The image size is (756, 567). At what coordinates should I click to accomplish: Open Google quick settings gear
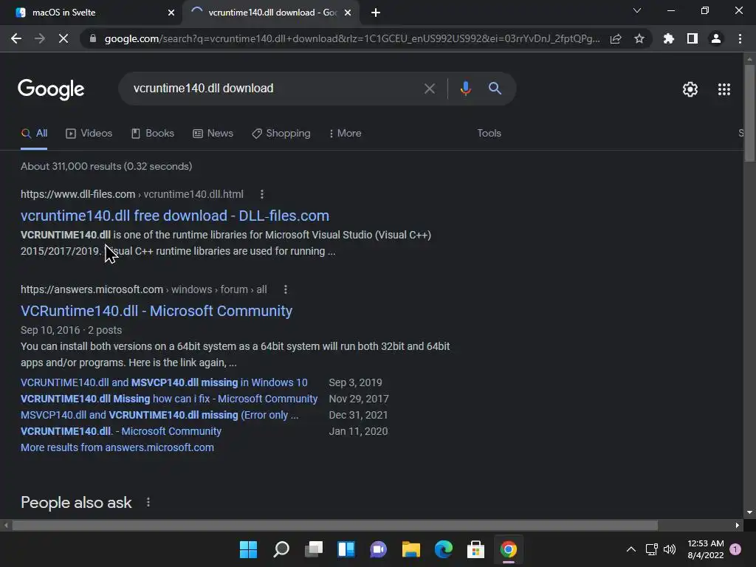[x=690, y=89]
